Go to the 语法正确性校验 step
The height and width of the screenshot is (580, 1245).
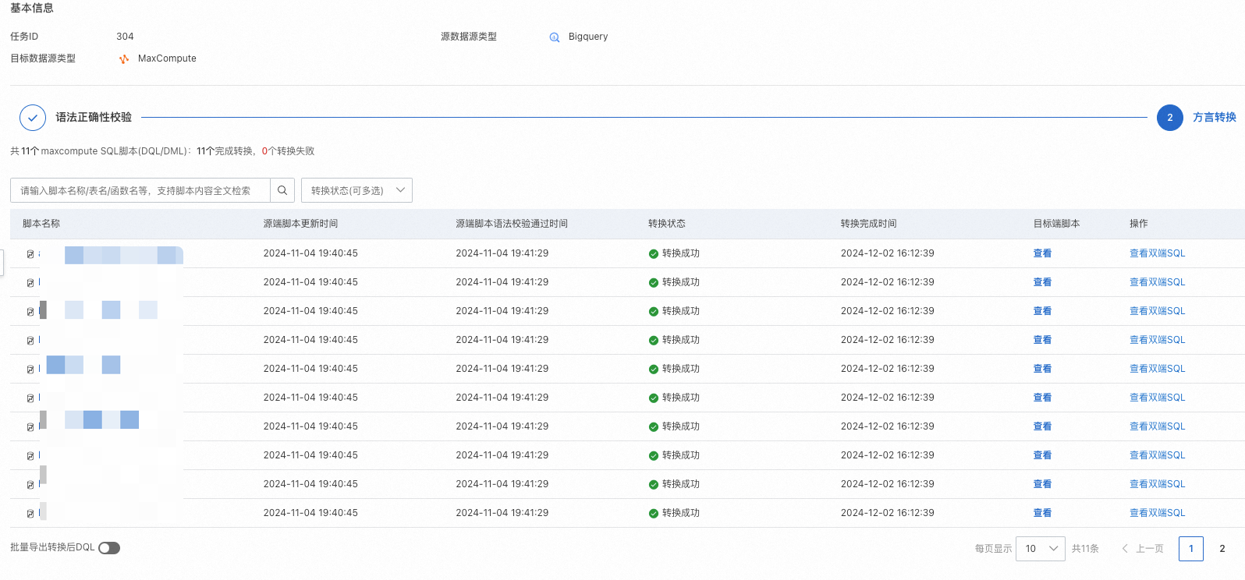(94, 118)
